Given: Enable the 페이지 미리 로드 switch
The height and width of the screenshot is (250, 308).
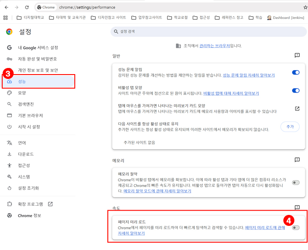Looking at the screenshot, I should (x=296, y=228).
